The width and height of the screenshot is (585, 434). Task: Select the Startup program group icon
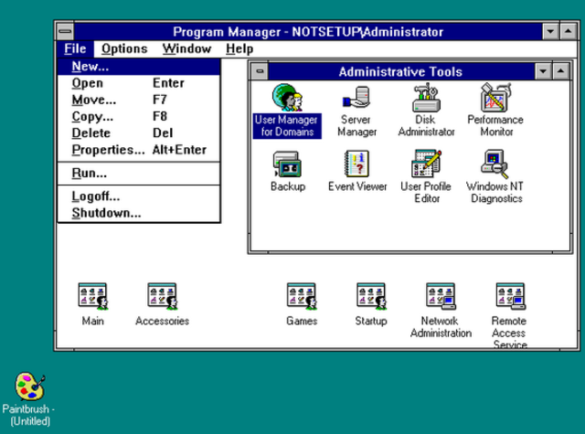[x=371, y=297]
